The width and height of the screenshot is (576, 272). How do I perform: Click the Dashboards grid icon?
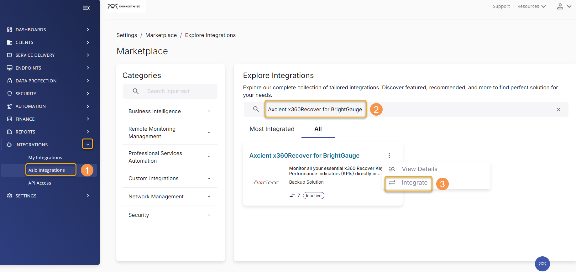[9, 29]
